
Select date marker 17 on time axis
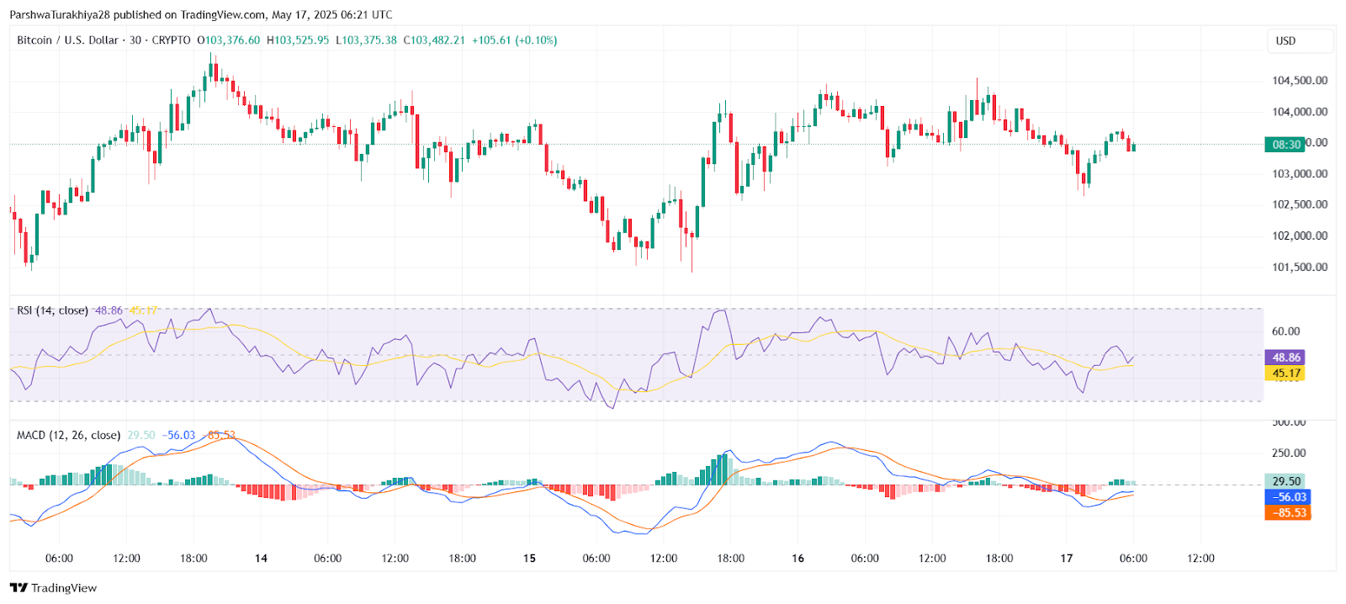[1067, 558]
